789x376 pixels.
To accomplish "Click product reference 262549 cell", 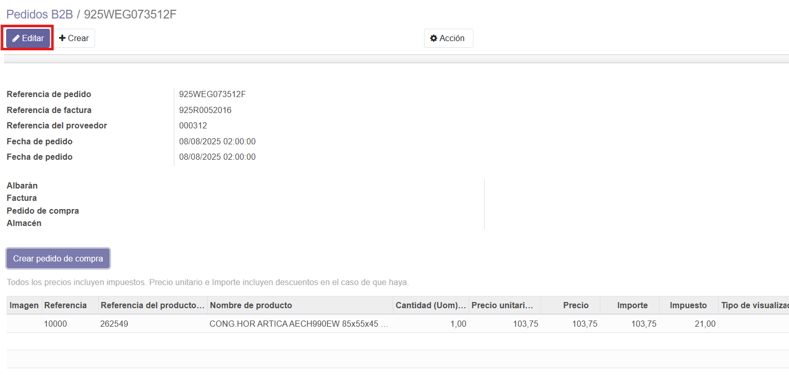I will point(114,324).
